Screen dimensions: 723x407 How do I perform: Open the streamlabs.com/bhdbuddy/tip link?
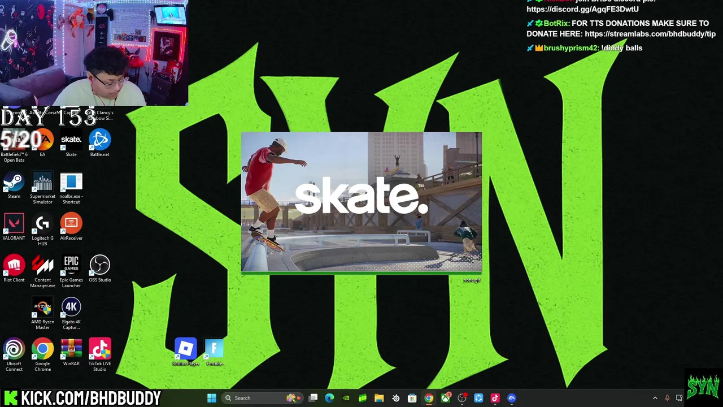click(650, 34)
